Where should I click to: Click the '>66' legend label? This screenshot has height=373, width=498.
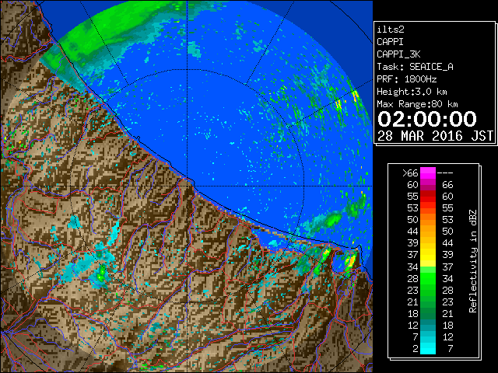410,173
